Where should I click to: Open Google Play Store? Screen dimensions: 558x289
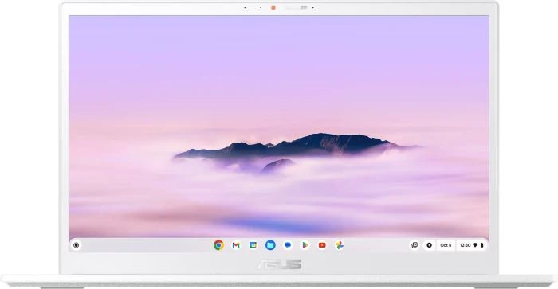(305, 245)
